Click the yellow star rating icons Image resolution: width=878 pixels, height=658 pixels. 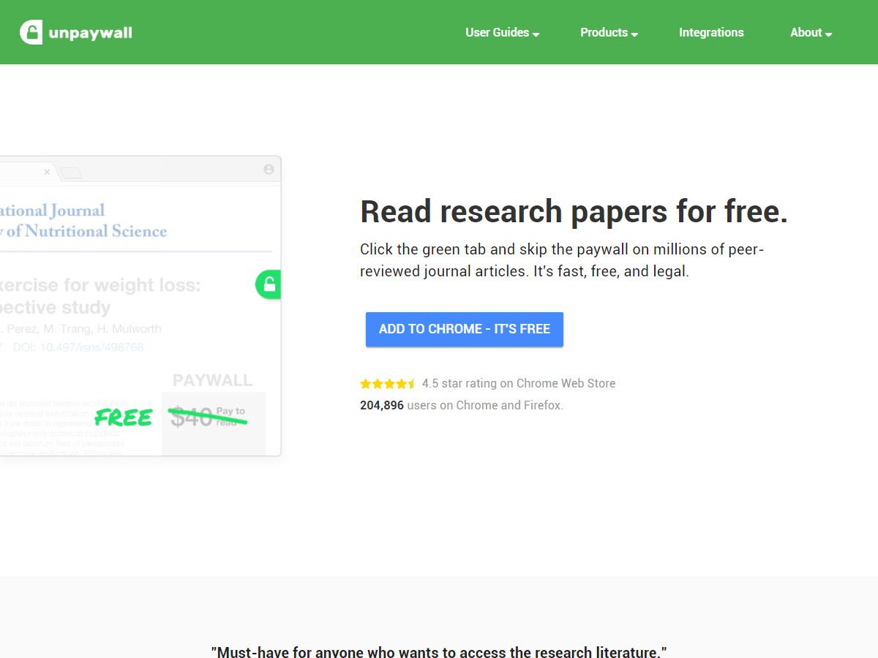pos(388,384)
